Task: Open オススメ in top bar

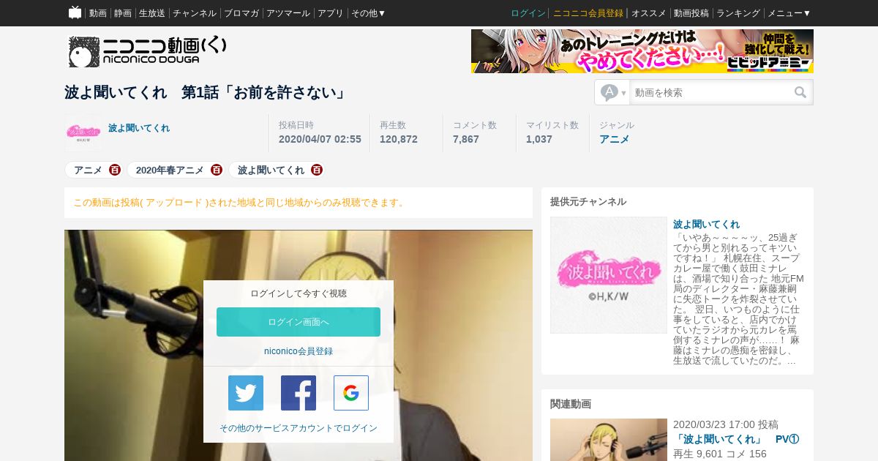Action: (x=649, y=13)
